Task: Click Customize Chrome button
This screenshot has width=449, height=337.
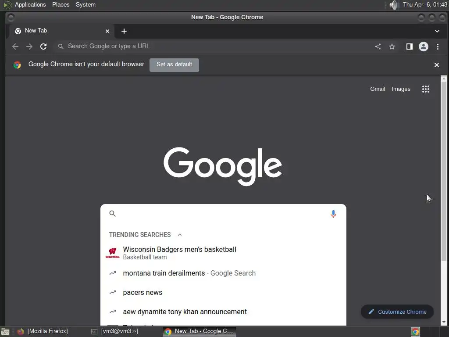Action: click(x=397, y=312)
